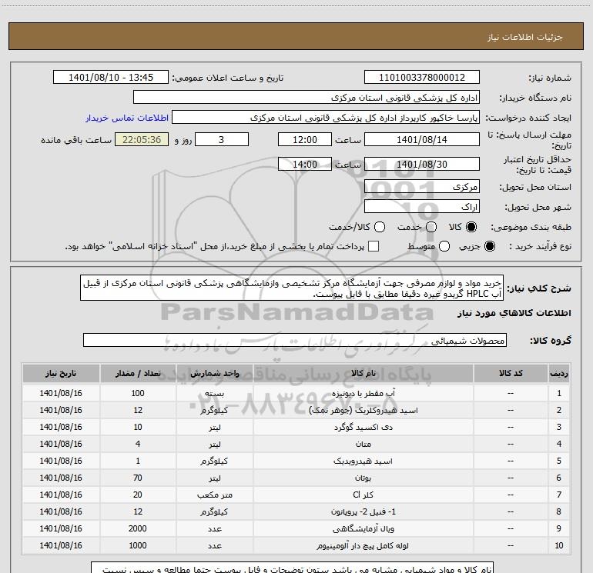The image size is (593, 573).
Task: Click quantity 1000 in the aluminum tube row
Action: pyautogui.click(x=138, y=545)
